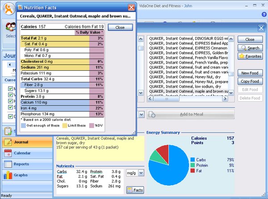Click the Calendar sidebar icon
This screenshot has height=199, width=268.
coord(8,153)
